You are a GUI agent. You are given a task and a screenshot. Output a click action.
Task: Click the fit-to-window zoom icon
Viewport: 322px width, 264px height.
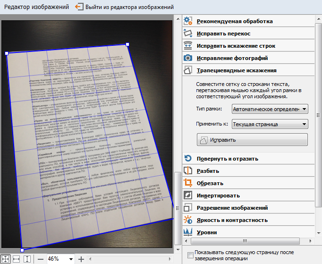point(6,259)
